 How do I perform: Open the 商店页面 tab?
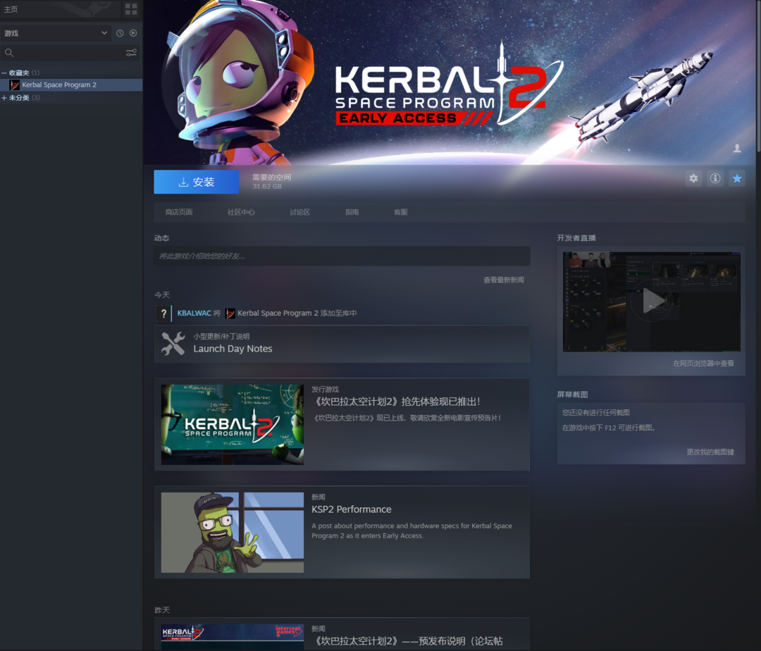point(178,212)
